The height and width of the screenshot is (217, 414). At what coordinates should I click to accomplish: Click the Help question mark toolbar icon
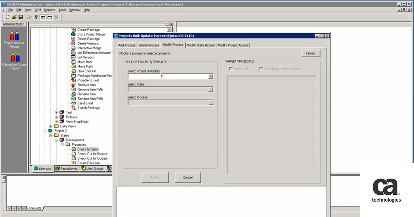point(36,17)
